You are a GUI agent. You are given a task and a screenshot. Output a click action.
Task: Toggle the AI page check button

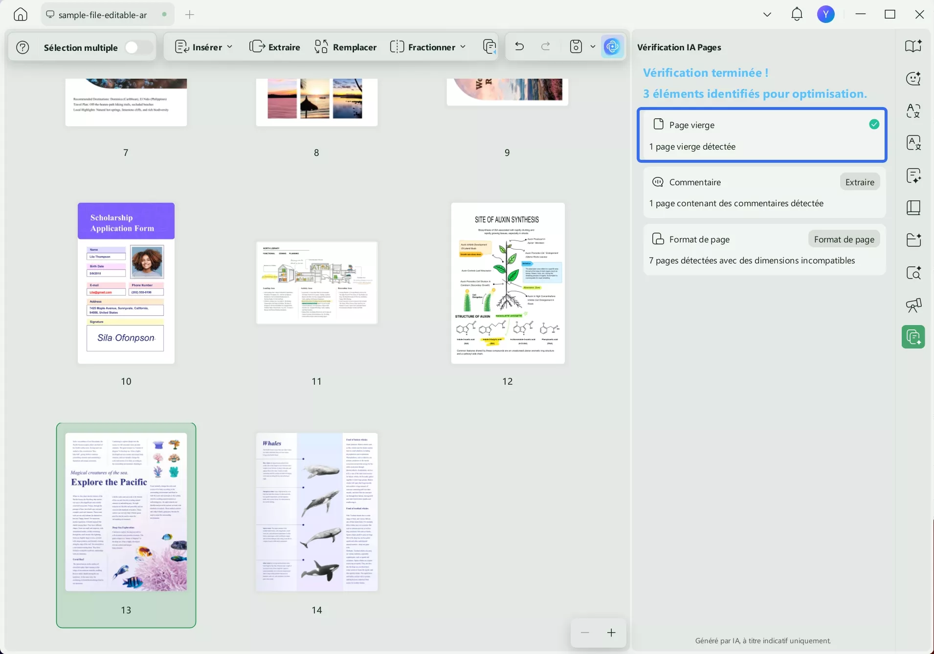coord(612,47)
